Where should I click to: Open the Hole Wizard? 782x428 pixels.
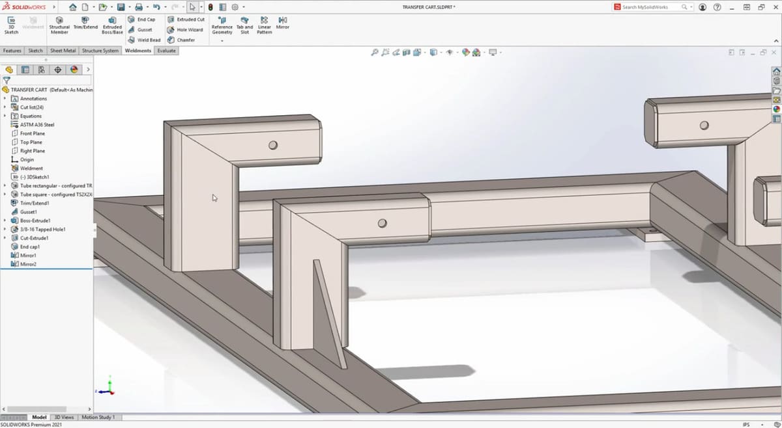coord(185,30)
